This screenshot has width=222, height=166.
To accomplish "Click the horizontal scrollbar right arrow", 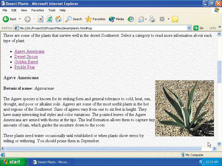I will (x=214, y=149).
